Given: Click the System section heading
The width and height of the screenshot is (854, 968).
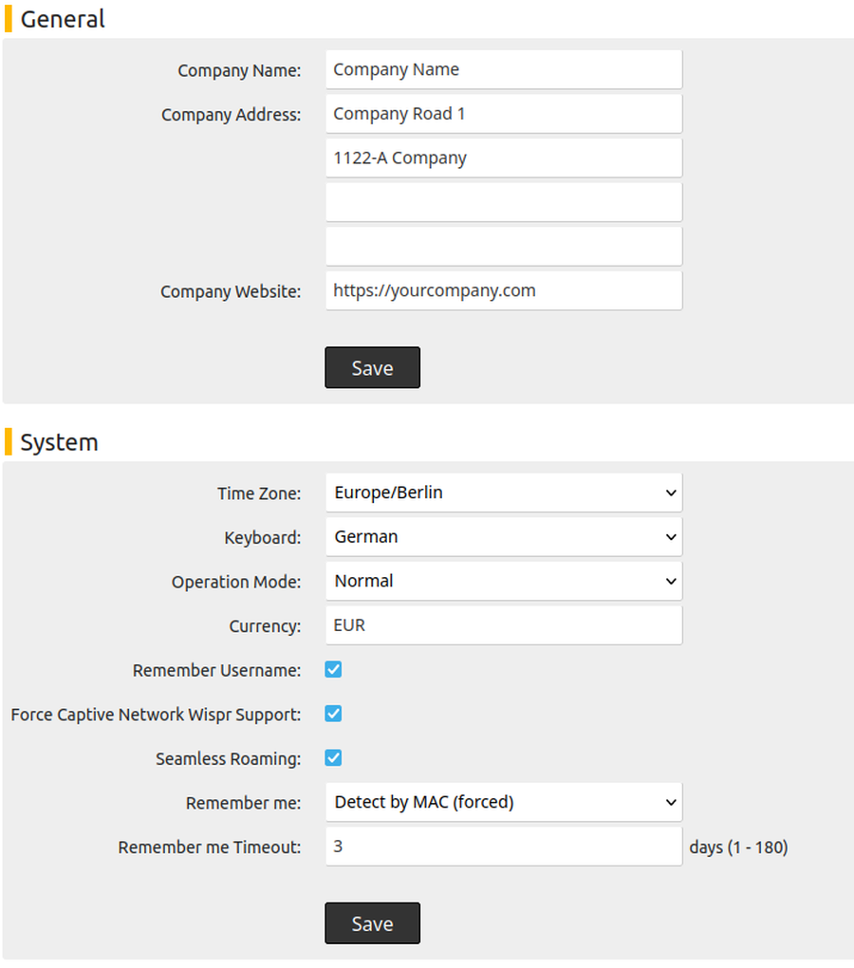Looking at the screenshot, I should [59, 441].
